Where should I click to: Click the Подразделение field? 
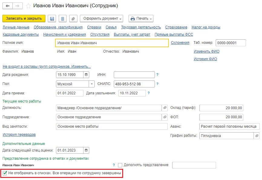tap(109, 117)
